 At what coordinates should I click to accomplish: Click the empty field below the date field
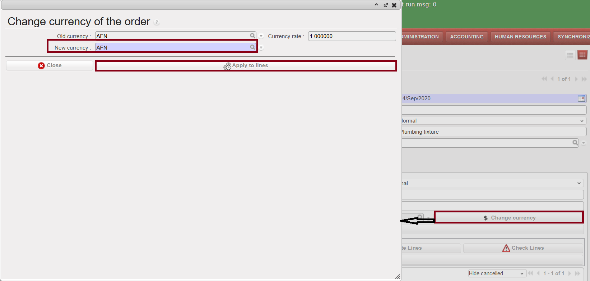point(494,110)
